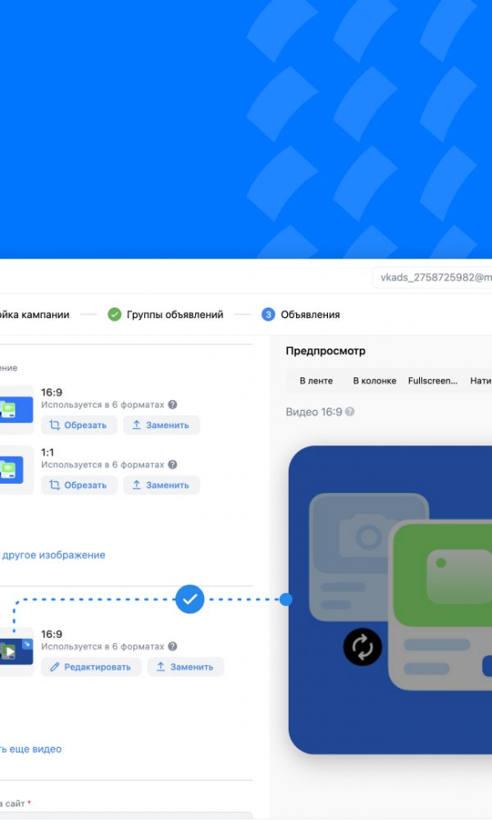Image resolution: width=492 pixels, height=820 pixels.
Task: Open the help tooltip next to Видео 16:9
Action: pos(350,412)
